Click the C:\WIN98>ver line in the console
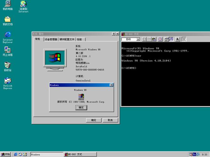This screenshot has width=210, height=157. (x=131, y=56)
